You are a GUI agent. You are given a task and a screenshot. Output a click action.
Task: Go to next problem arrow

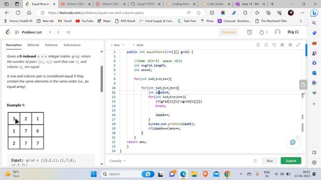[x=58, y=32]
